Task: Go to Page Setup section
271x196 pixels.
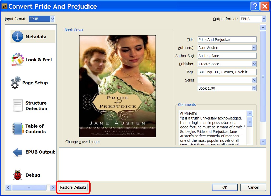Action: pos(33,83)
